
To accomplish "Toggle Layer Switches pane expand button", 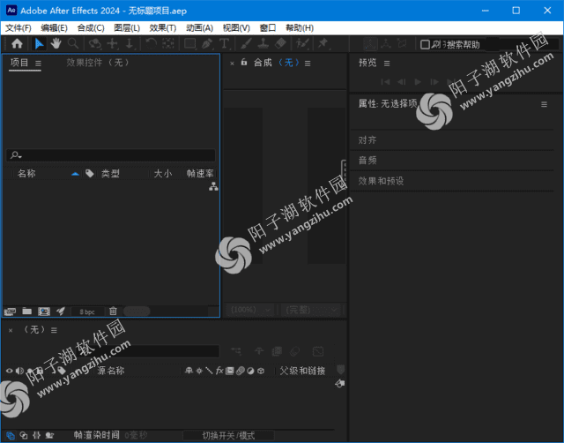I will pos(10,435).
